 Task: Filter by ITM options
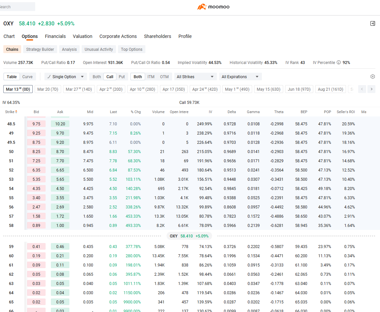point(151,77)
